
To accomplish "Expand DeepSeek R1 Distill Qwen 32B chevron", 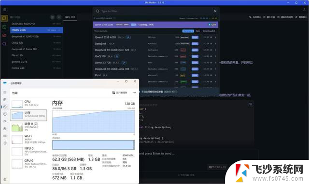I will [x=216, y=50].
